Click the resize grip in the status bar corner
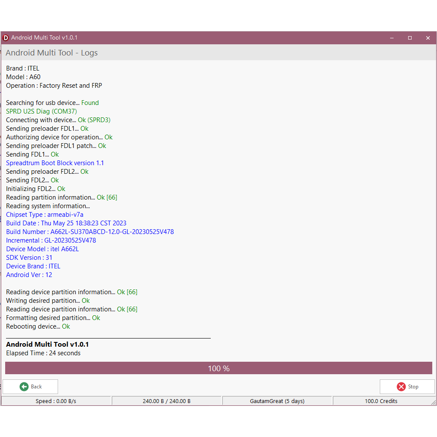Viewport: 437px width, 437px height. pos(433,402)
